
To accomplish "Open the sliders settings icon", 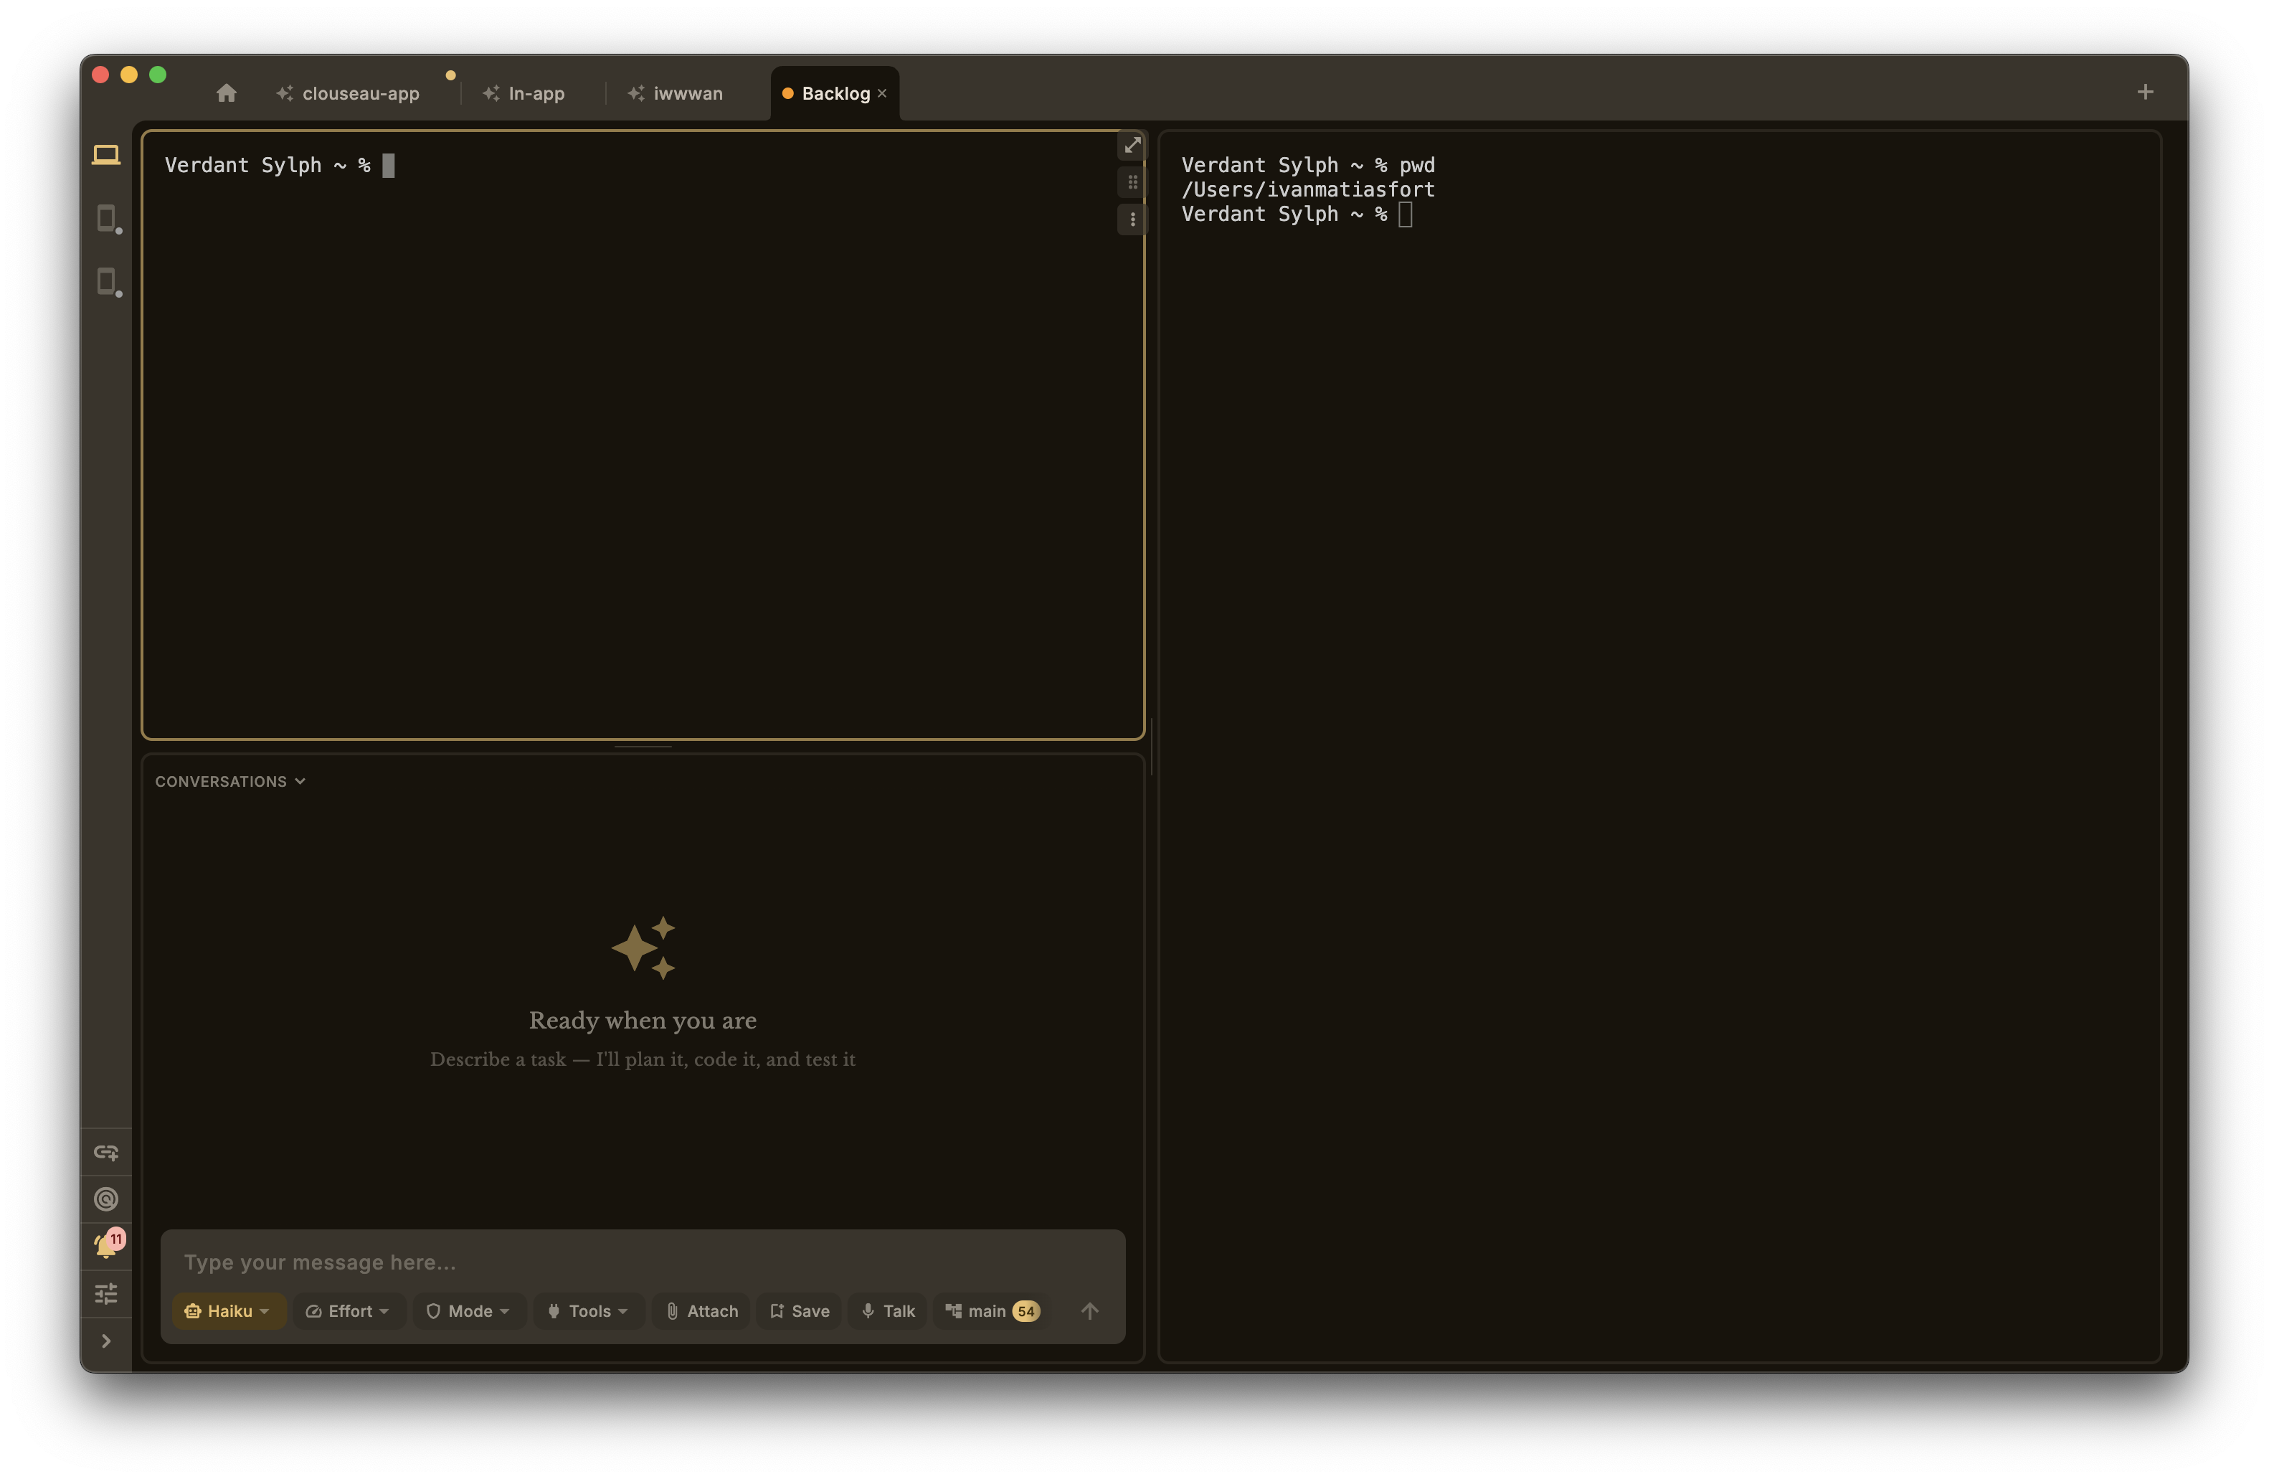I will tap(106, 1293).
